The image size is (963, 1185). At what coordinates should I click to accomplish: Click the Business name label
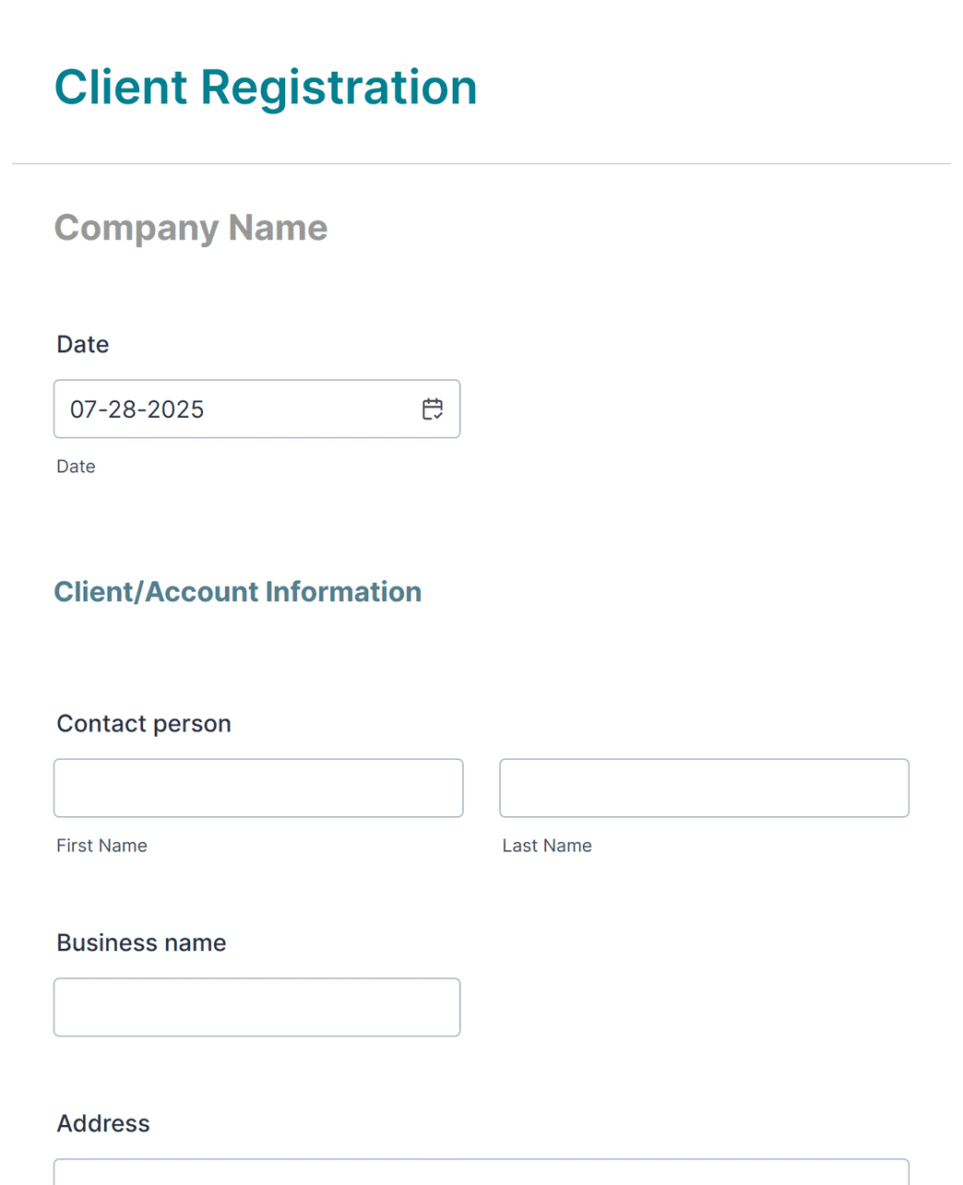click(141, 942)
